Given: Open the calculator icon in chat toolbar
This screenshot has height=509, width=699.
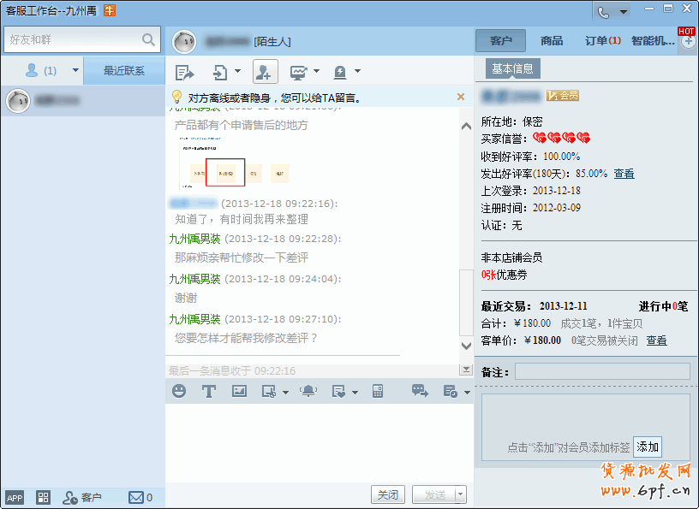Looking at the screenshot, I should click(x=378, y=391).
